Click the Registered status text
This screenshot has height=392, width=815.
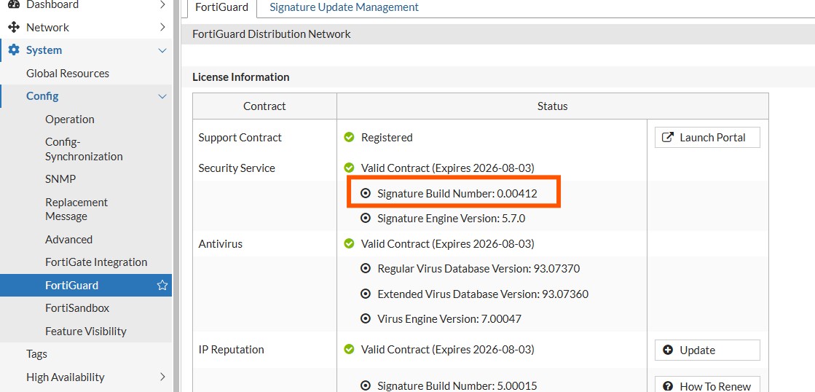point(387,137)
